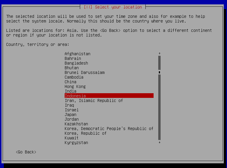Choose Korea, Republic of
The height and width of the screenshot is (168, 227).
(109, 133)
